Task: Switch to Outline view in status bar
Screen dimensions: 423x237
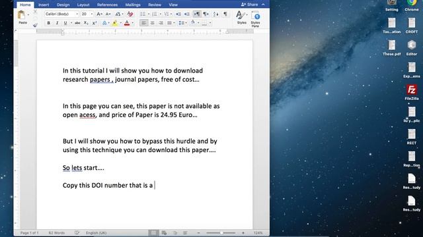Action: 175,232
